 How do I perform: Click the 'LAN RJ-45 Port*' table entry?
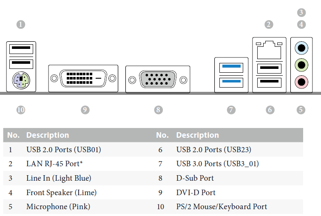pos(54,164)
